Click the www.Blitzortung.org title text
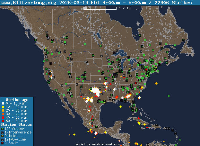Image resolution: width=200 pixels, height=146 pixels. 29,3
